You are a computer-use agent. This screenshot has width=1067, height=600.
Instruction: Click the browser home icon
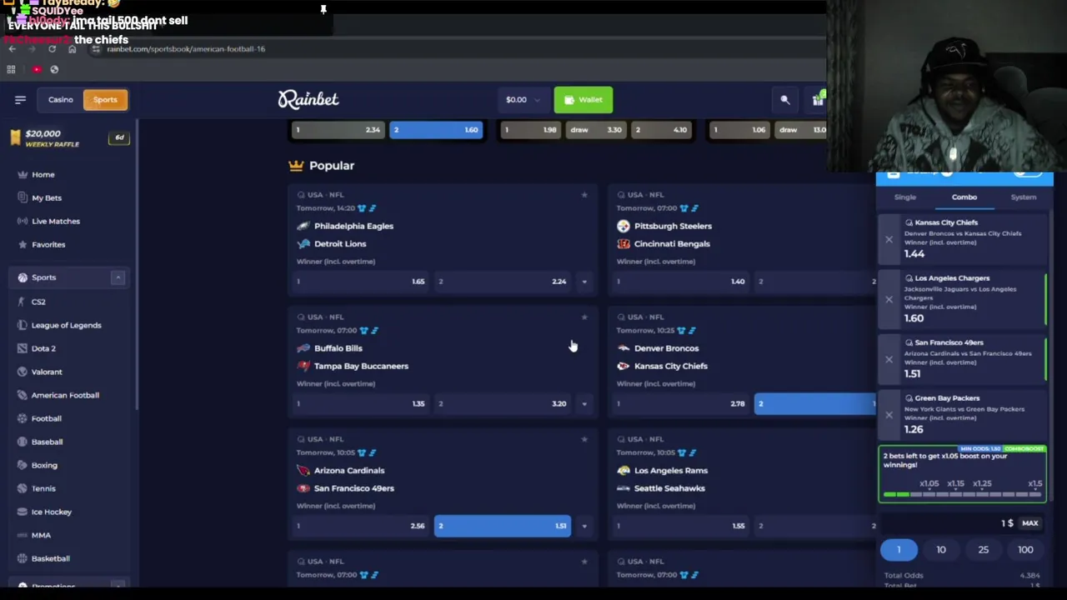click(x=72, y=49)
